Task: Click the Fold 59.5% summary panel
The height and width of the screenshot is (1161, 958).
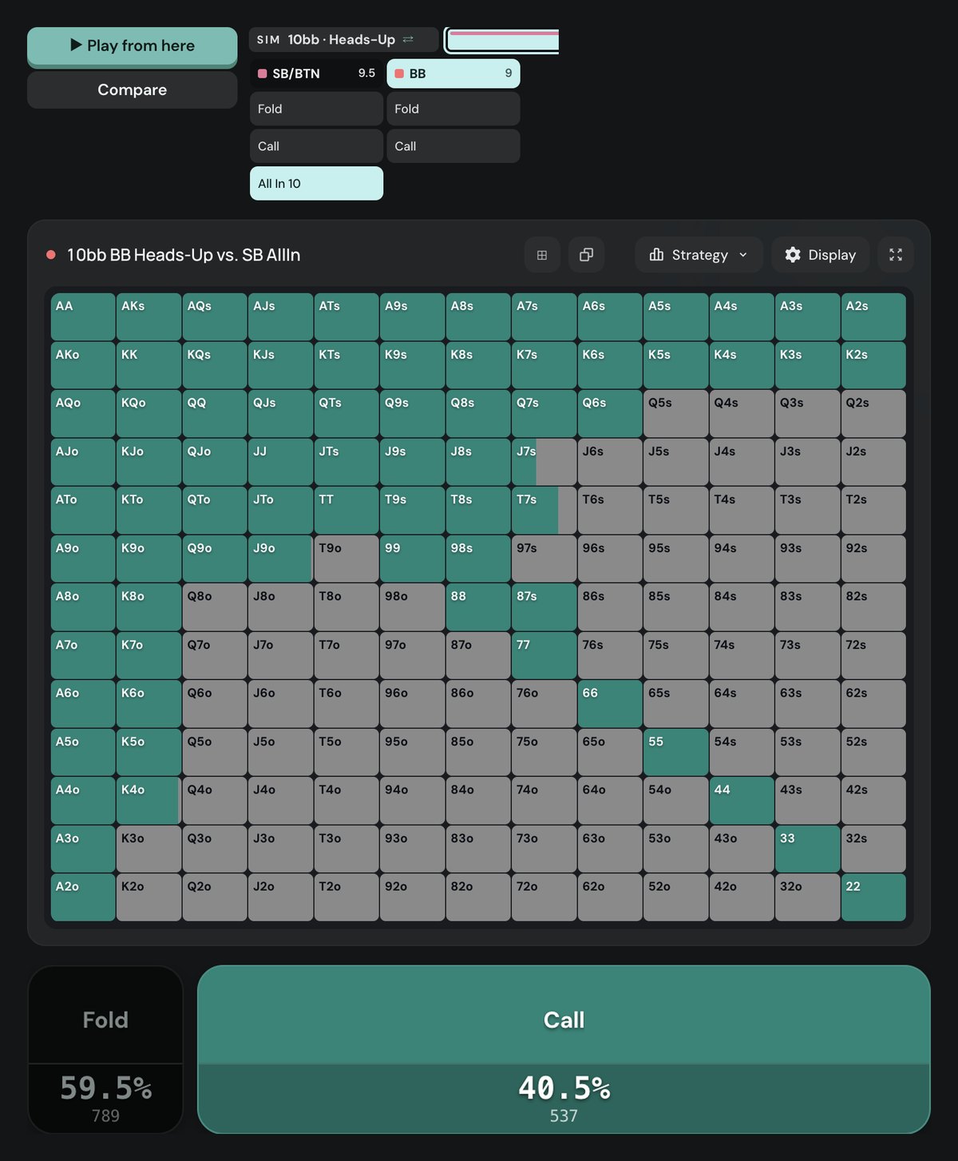Action: point(106,1049)
